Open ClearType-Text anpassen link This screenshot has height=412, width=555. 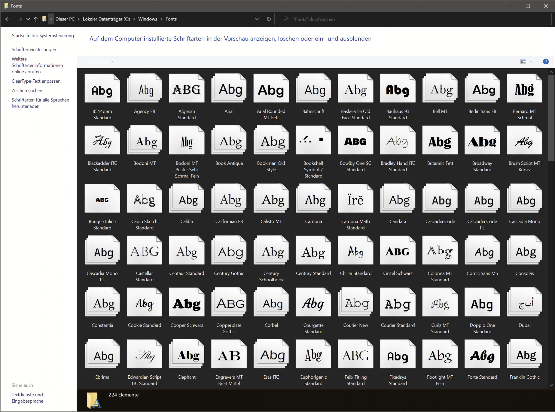pyautogui.click(x=36, y=81)
